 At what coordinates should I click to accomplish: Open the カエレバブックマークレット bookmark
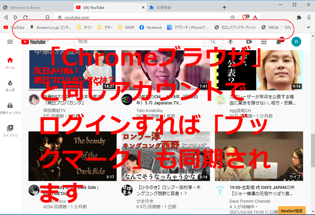(x=235, y=27)
